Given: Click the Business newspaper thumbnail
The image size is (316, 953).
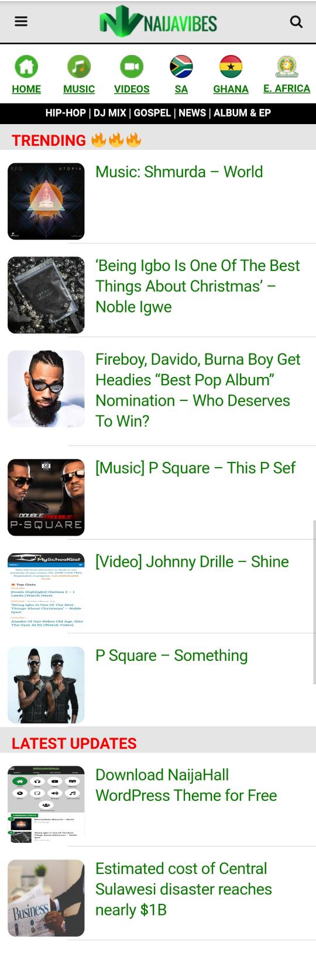Looking at the screenshot, I should tap(46, 898).
